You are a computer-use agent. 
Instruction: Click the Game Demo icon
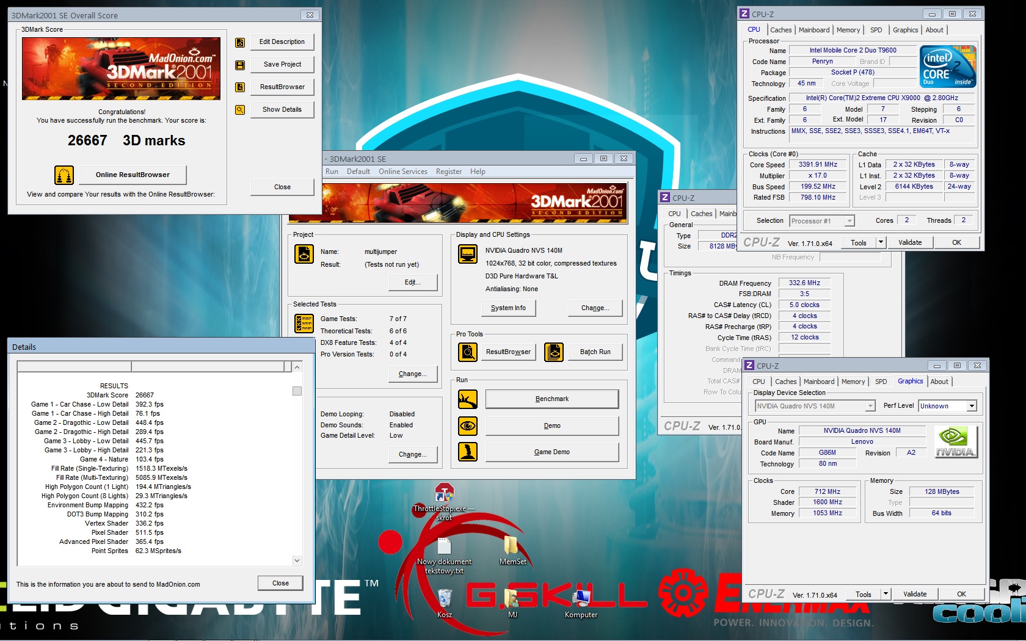[468, 452]
